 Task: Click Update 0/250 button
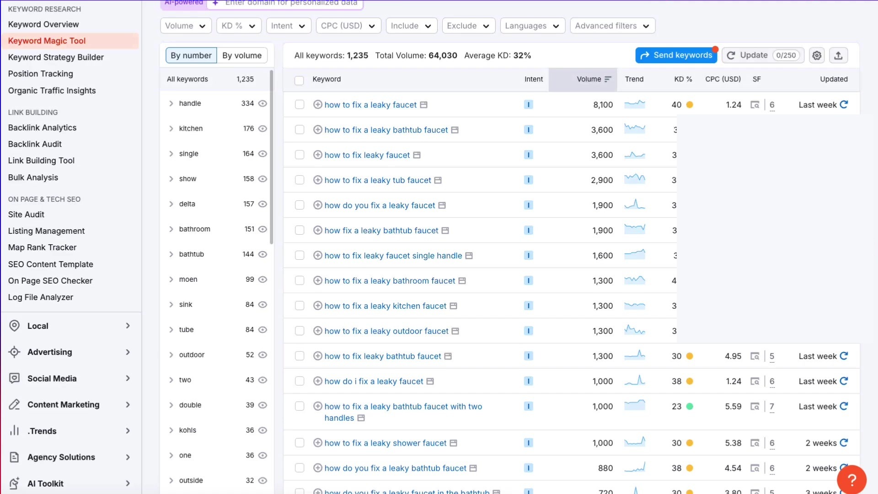pos(763,55)
